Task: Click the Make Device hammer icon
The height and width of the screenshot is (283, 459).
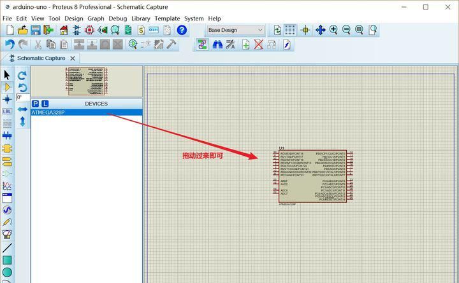Action: point(171,45)
